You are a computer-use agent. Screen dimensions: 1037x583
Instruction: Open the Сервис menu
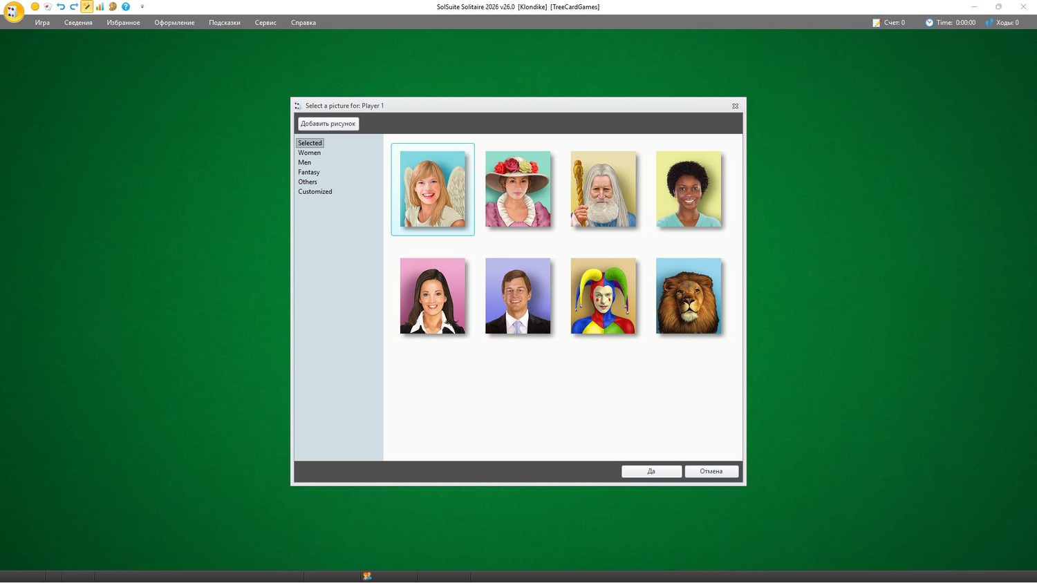click(265, 23)
